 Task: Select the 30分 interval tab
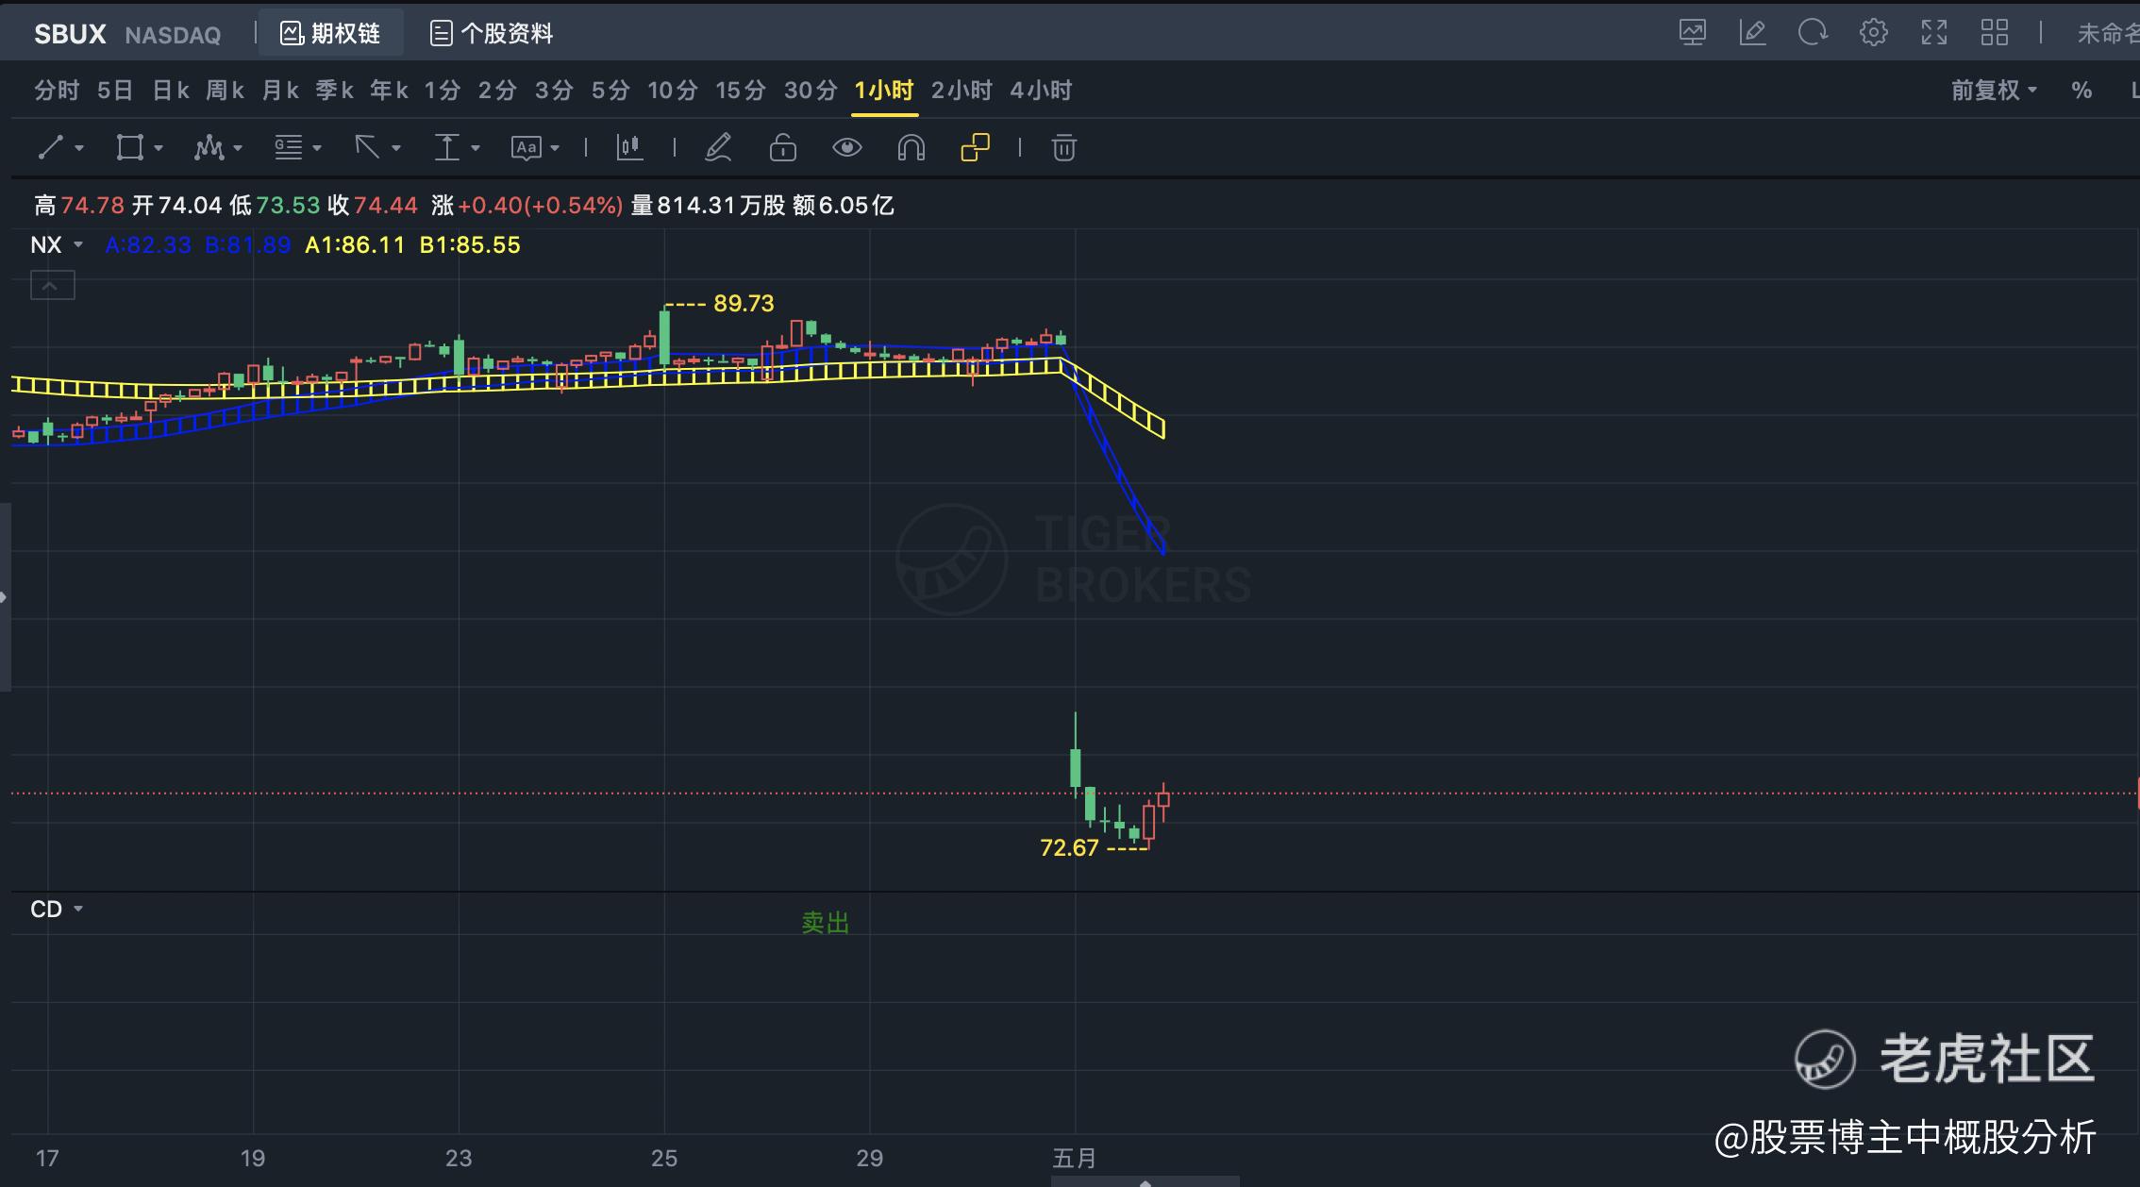[x=811, y=91]
